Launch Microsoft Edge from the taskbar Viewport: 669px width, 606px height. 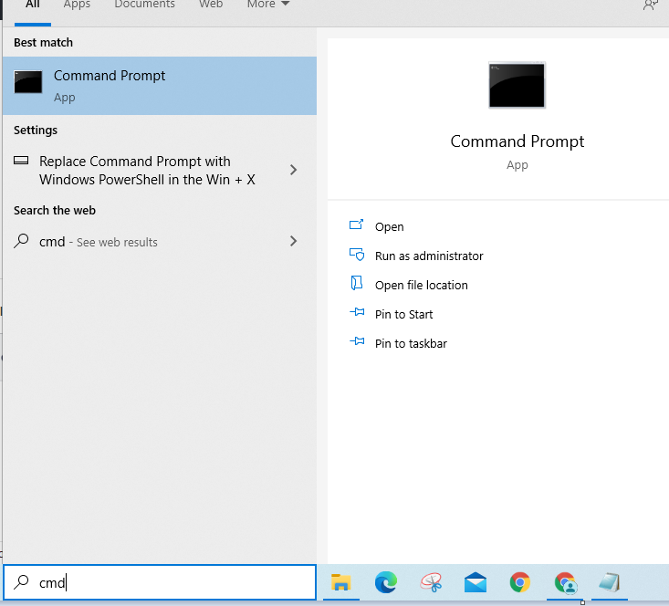pos(386,582)
